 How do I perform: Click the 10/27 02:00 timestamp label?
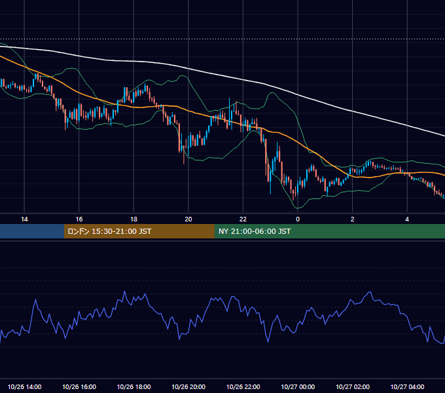pos(353,386)
